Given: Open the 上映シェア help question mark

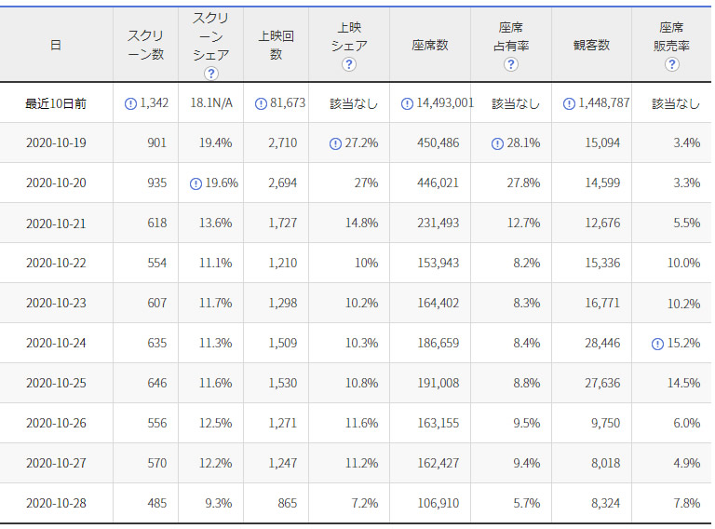Looking at the screenshot, I should 349,64.
